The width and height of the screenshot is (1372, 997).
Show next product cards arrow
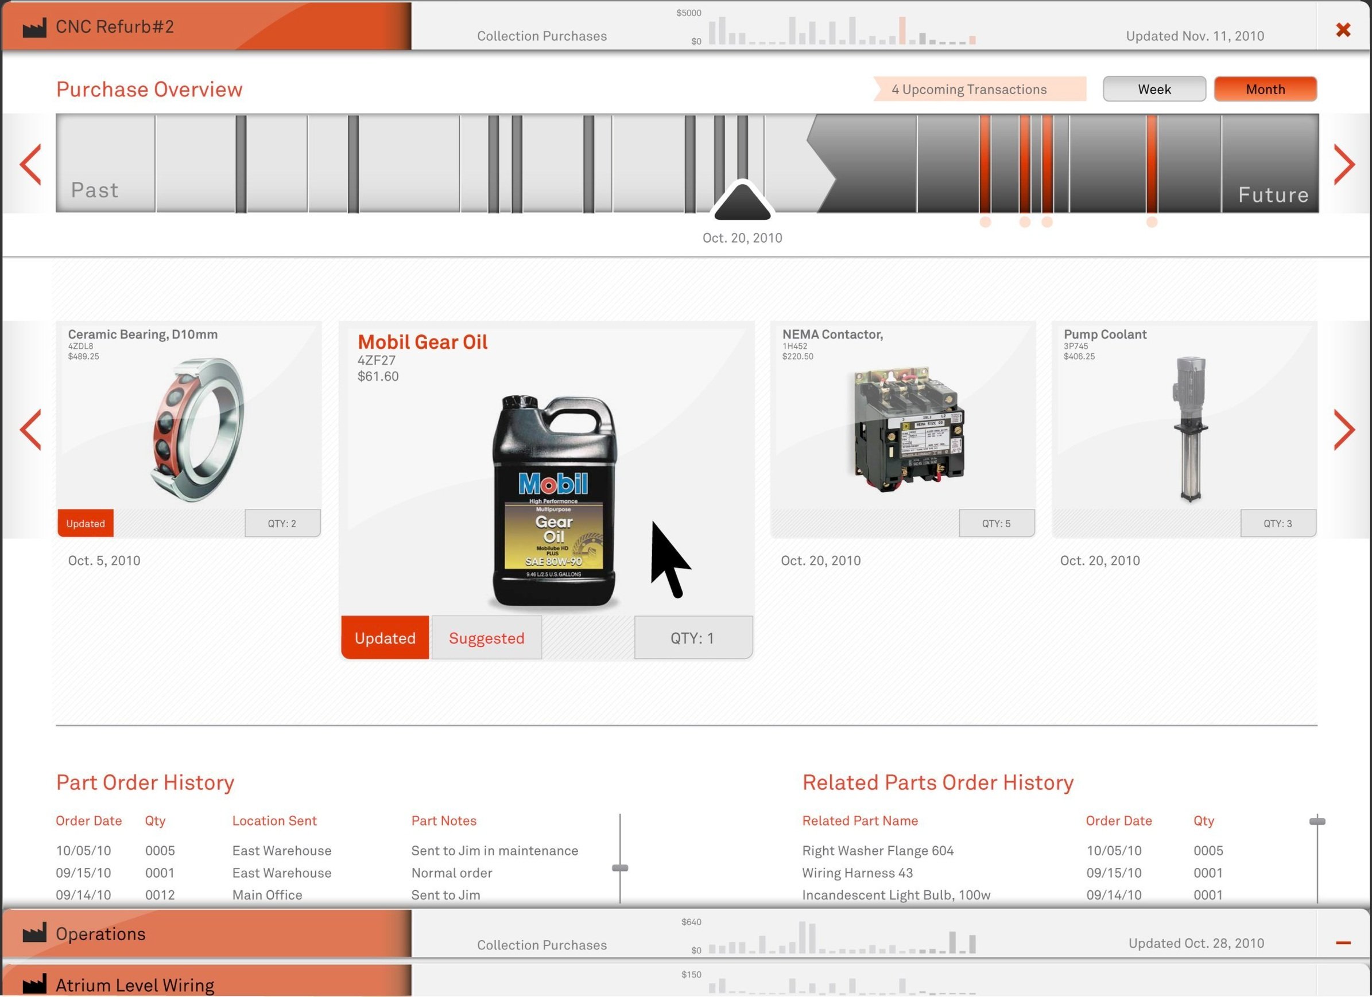[x=1344, y=429]
